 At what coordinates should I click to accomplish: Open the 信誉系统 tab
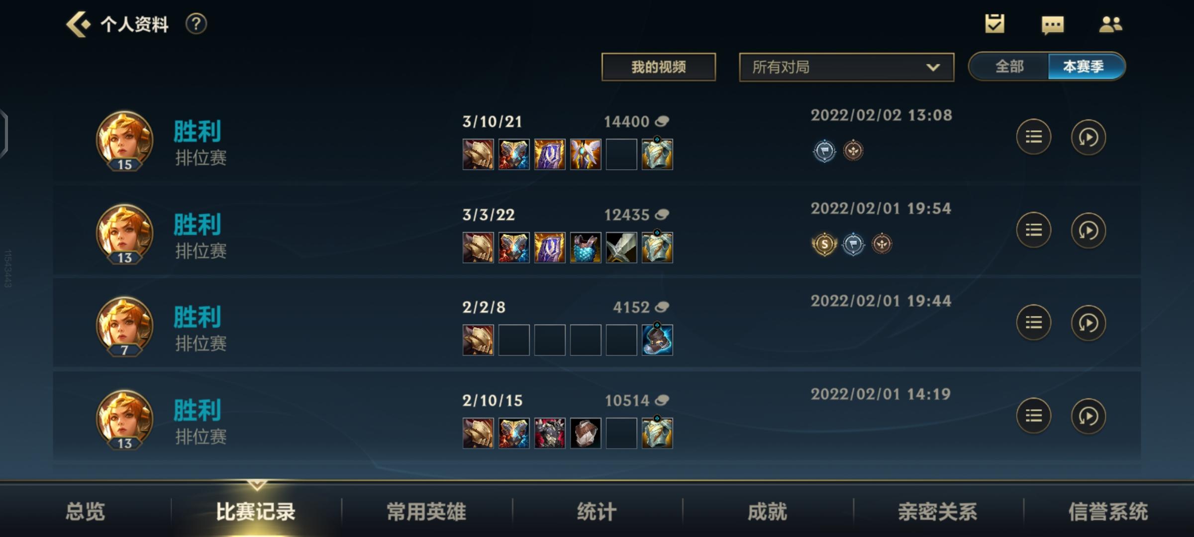coord(1108,512)
